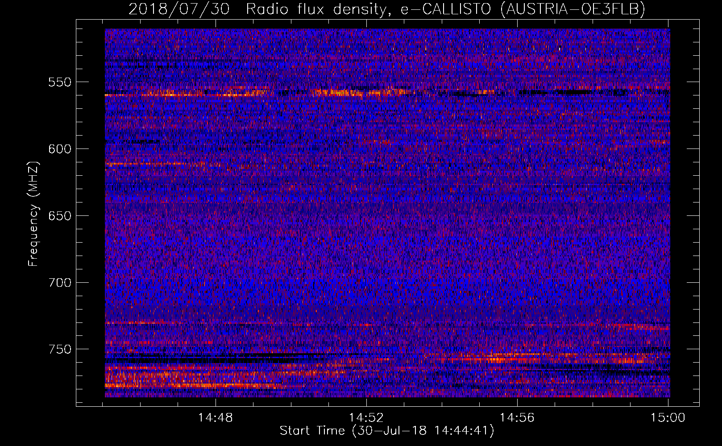722x446 pixels.
Task: Click the 'Frequency (MHZ)' axis label
Action: tap(33, 214)
